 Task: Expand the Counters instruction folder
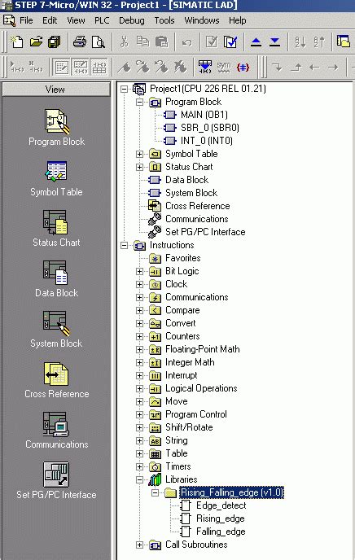(140, 336)
